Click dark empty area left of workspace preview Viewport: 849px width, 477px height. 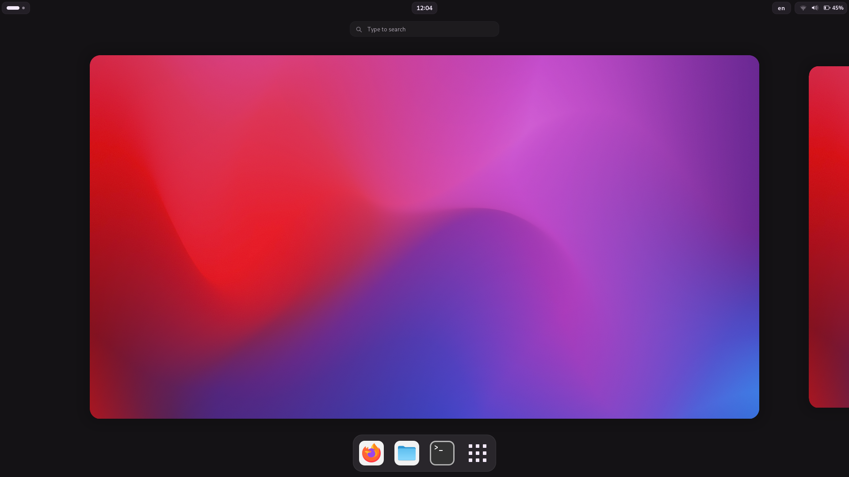coord(44,237)
